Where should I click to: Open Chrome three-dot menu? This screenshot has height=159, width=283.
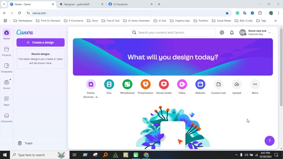click(278, 13)
